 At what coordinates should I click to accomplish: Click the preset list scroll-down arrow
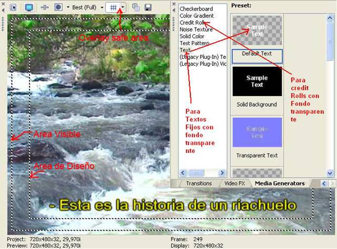click(x=330, y=173)
